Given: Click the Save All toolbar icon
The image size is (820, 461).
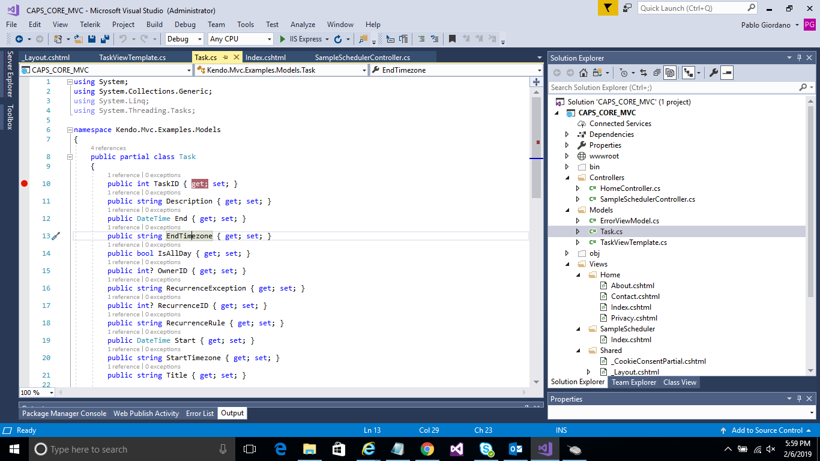Looking at the screenshot, I should coord(105,39).
